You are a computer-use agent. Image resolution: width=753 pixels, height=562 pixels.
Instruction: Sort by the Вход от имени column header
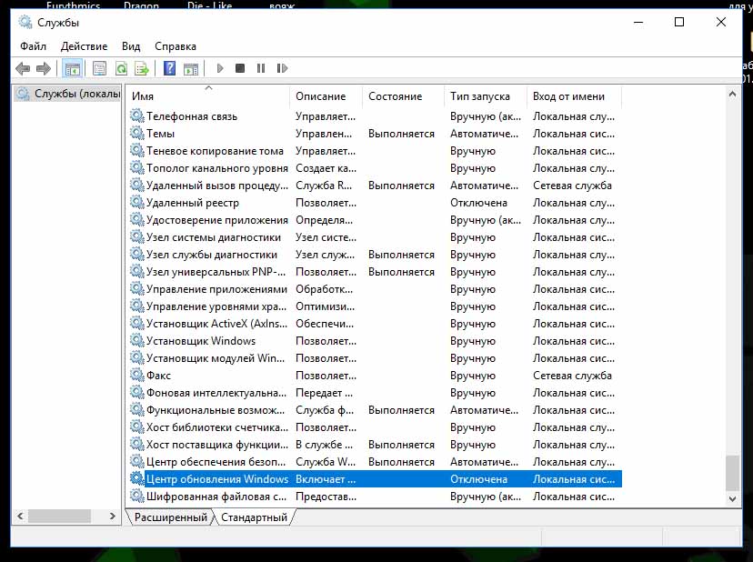(x=575, y=96)
